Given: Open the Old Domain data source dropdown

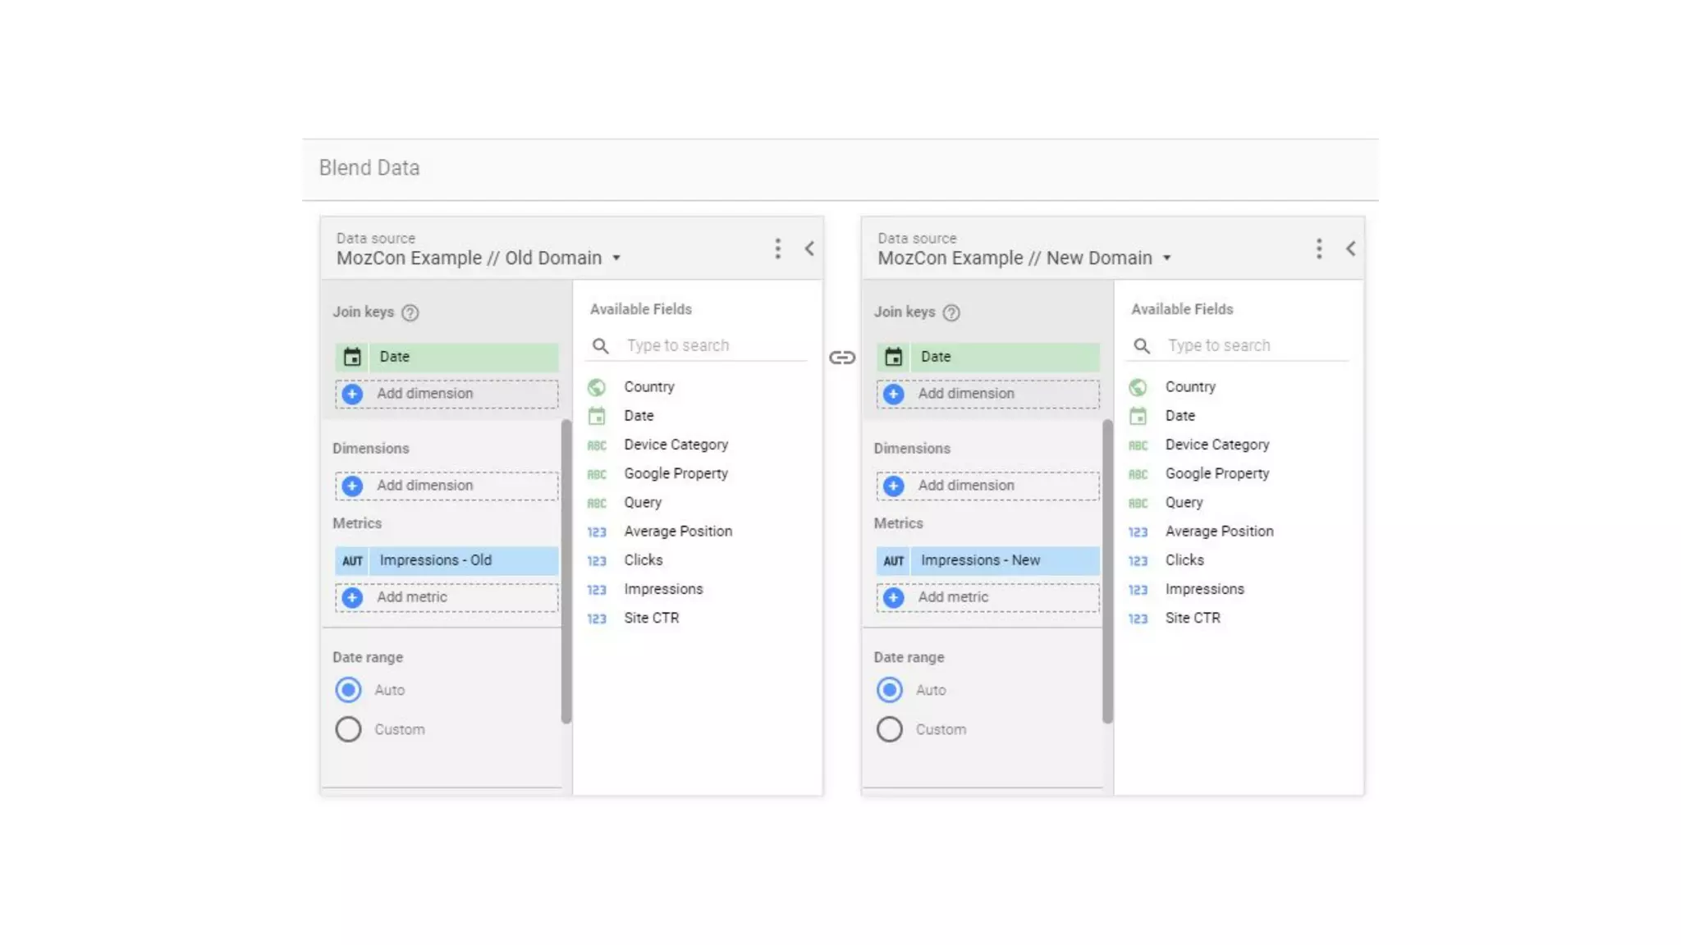Looking at the screenshot, I should (x=616, y=258).
